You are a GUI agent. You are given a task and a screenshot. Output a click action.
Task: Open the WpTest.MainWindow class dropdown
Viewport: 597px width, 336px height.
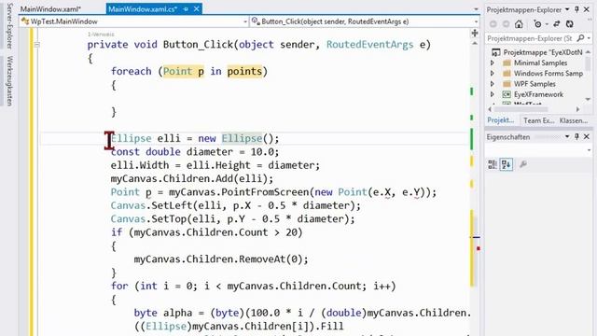click(245, 21)
